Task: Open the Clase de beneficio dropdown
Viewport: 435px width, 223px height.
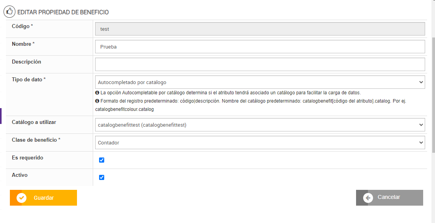Action: [260, 142]
